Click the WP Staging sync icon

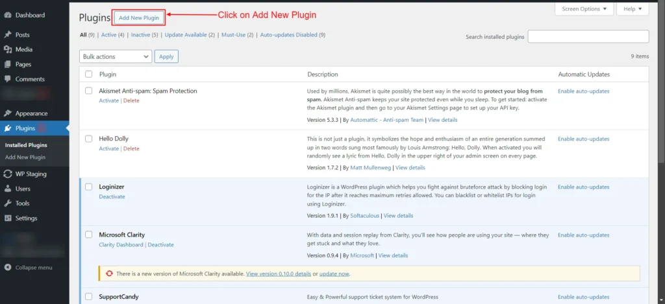point(8,174)
